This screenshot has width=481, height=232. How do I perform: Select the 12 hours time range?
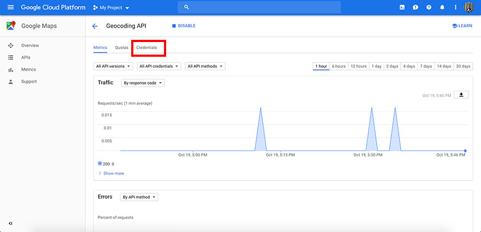click(x=359, y=66)
